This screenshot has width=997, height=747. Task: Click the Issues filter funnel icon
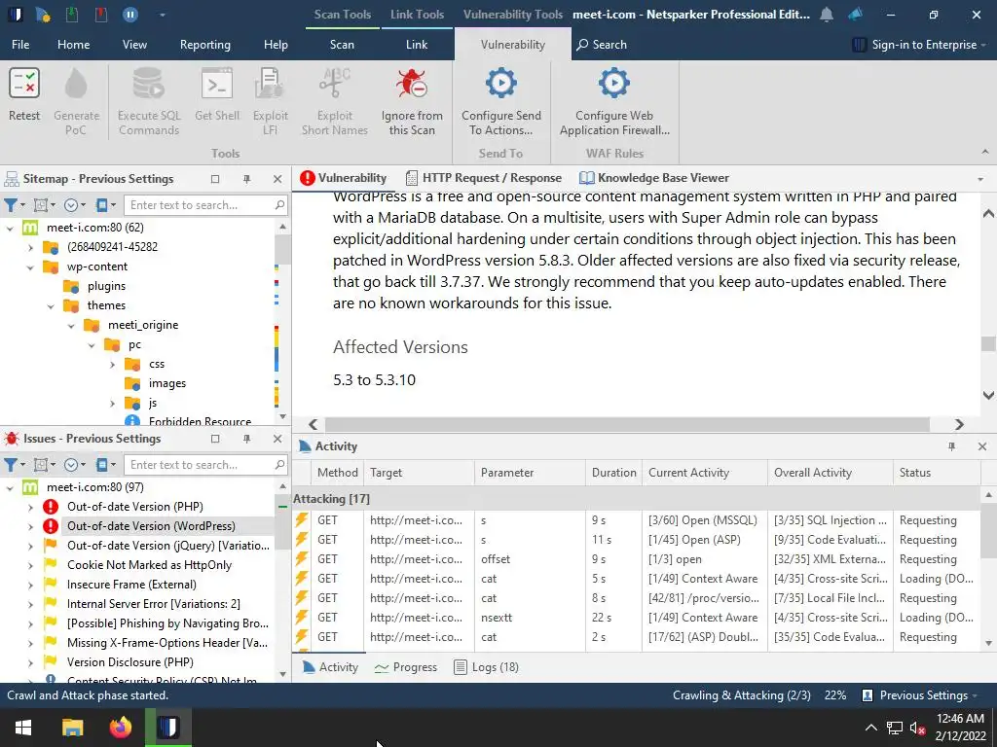tap(11, 464)
